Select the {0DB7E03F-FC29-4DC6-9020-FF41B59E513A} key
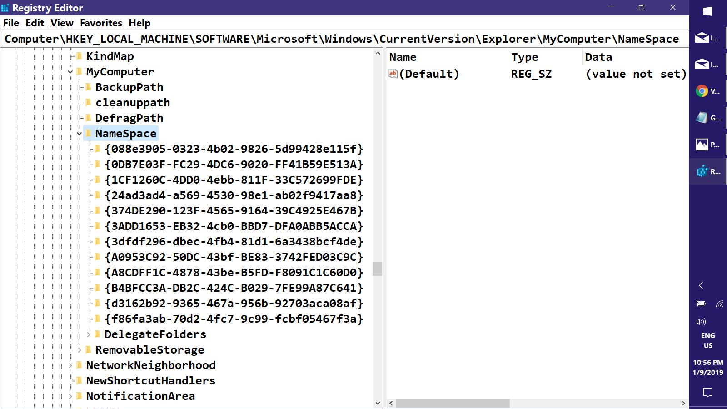This screenshot has height=409, width=727. (x=234, y=165)
